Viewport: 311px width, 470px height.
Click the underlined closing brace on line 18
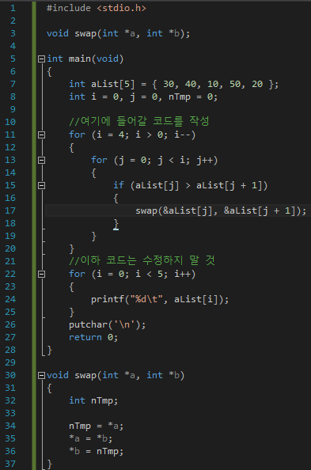(x=116, y=224)
